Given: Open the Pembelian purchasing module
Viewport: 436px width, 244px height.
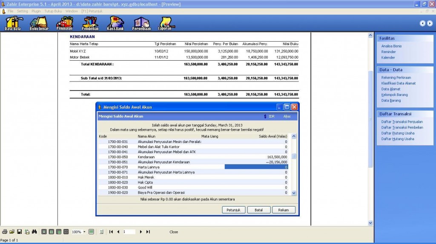Looking at the screenshot, I should click(x=90, y=23).
